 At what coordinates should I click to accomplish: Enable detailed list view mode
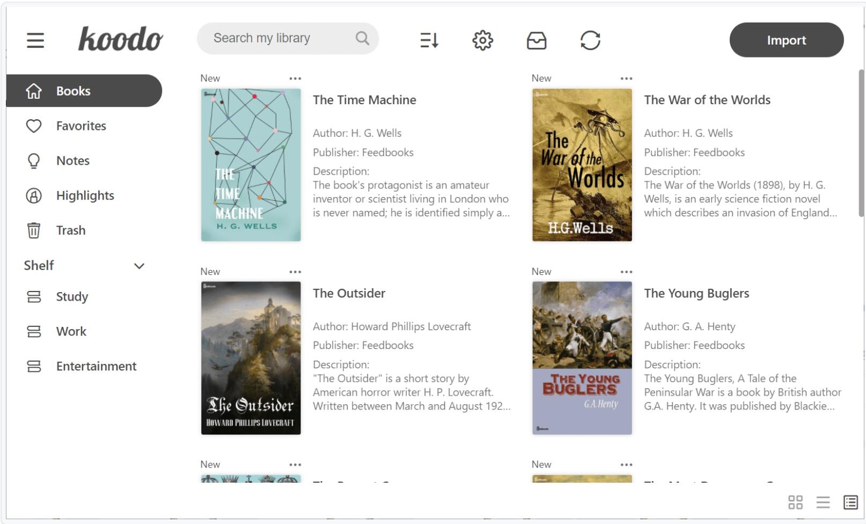click(x=850, y=503)
